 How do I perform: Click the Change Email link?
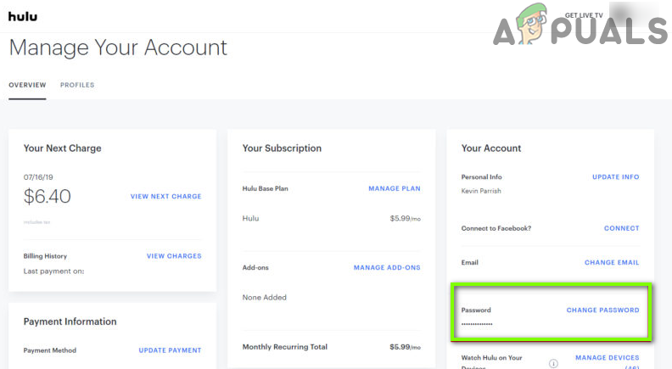[612, 263]
